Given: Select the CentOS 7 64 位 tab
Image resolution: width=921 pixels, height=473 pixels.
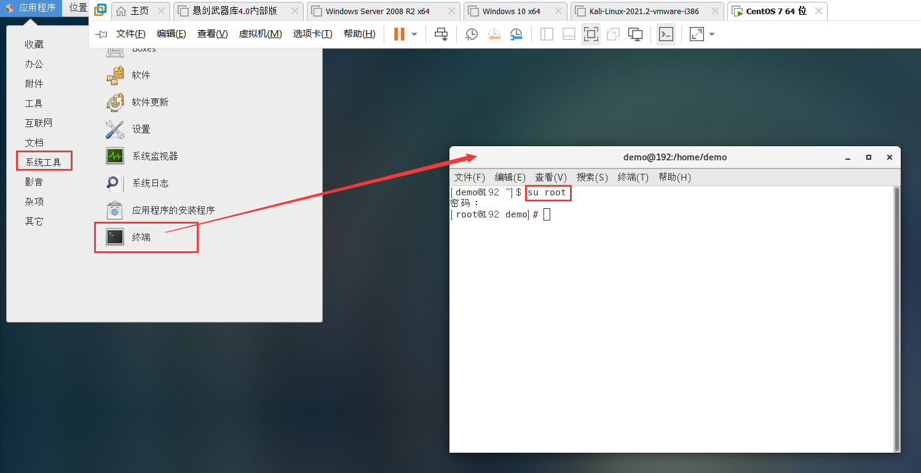Looking at the screenshot, I should pos(776,11).
